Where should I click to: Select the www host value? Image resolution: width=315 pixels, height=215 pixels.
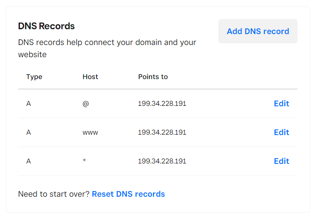pos(90,132)
